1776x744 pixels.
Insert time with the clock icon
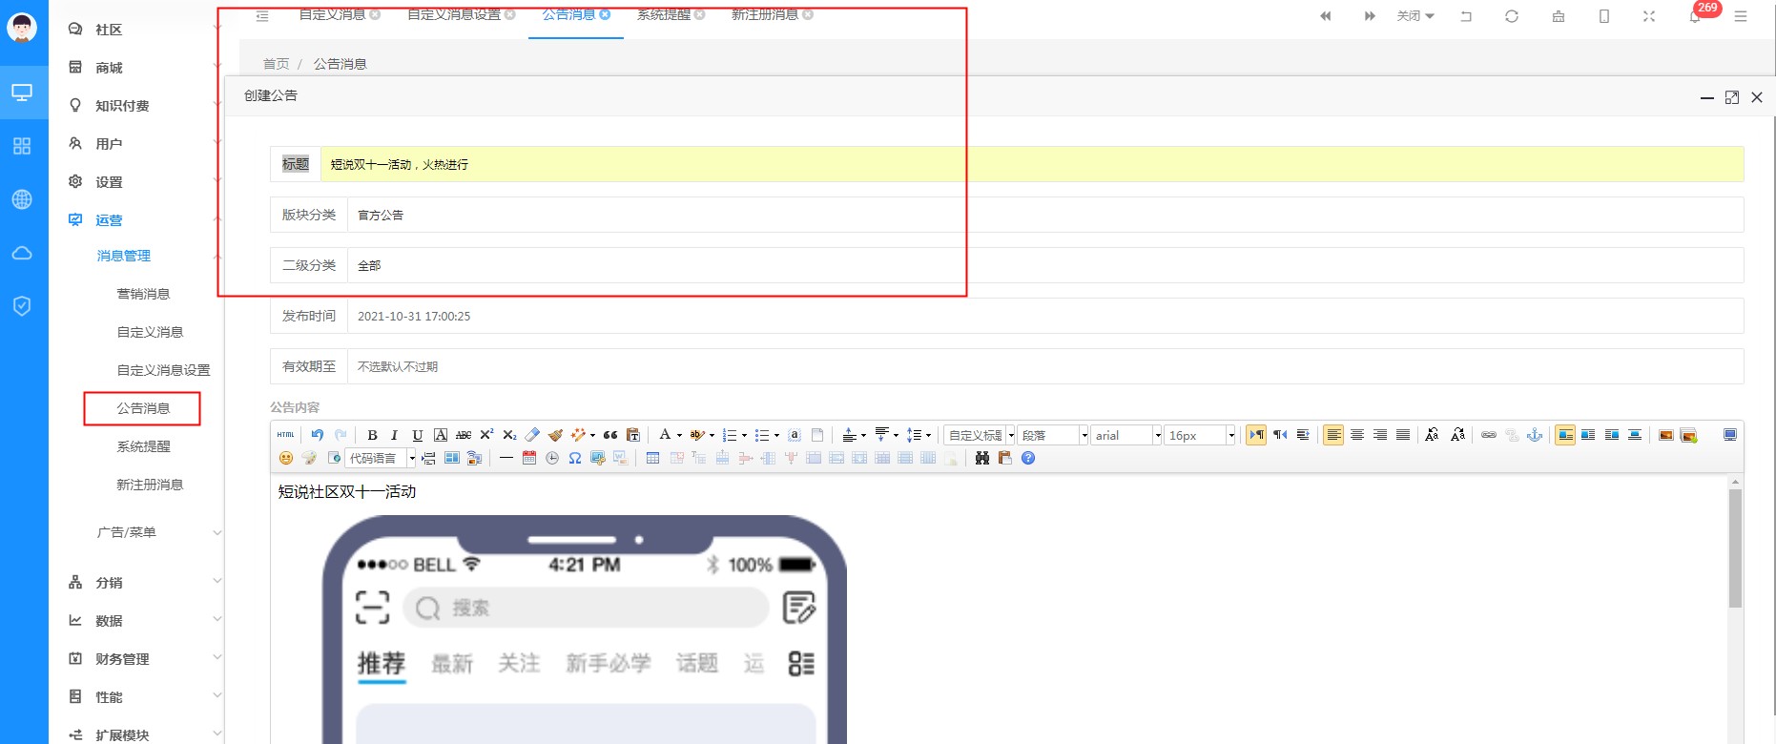coord(552,458)
